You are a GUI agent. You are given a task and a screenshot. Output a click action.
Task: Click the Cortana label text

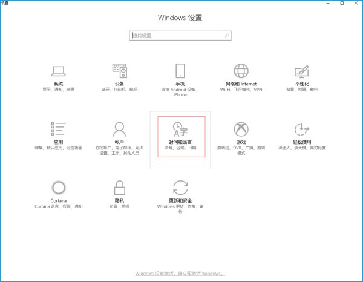[x=59, y=201]
